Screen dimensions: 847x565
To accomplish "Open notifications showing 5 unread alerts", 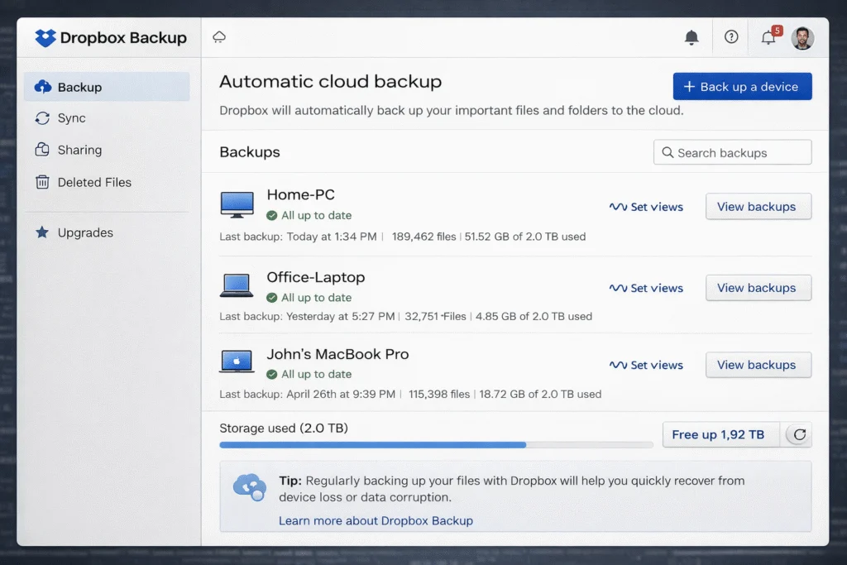I will [x=768, y=37].
